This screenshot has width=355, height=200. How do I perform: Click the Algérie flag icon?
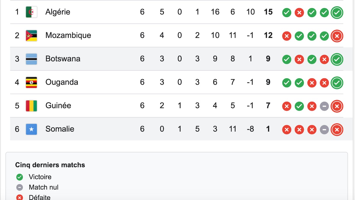[x=31, y=12]
